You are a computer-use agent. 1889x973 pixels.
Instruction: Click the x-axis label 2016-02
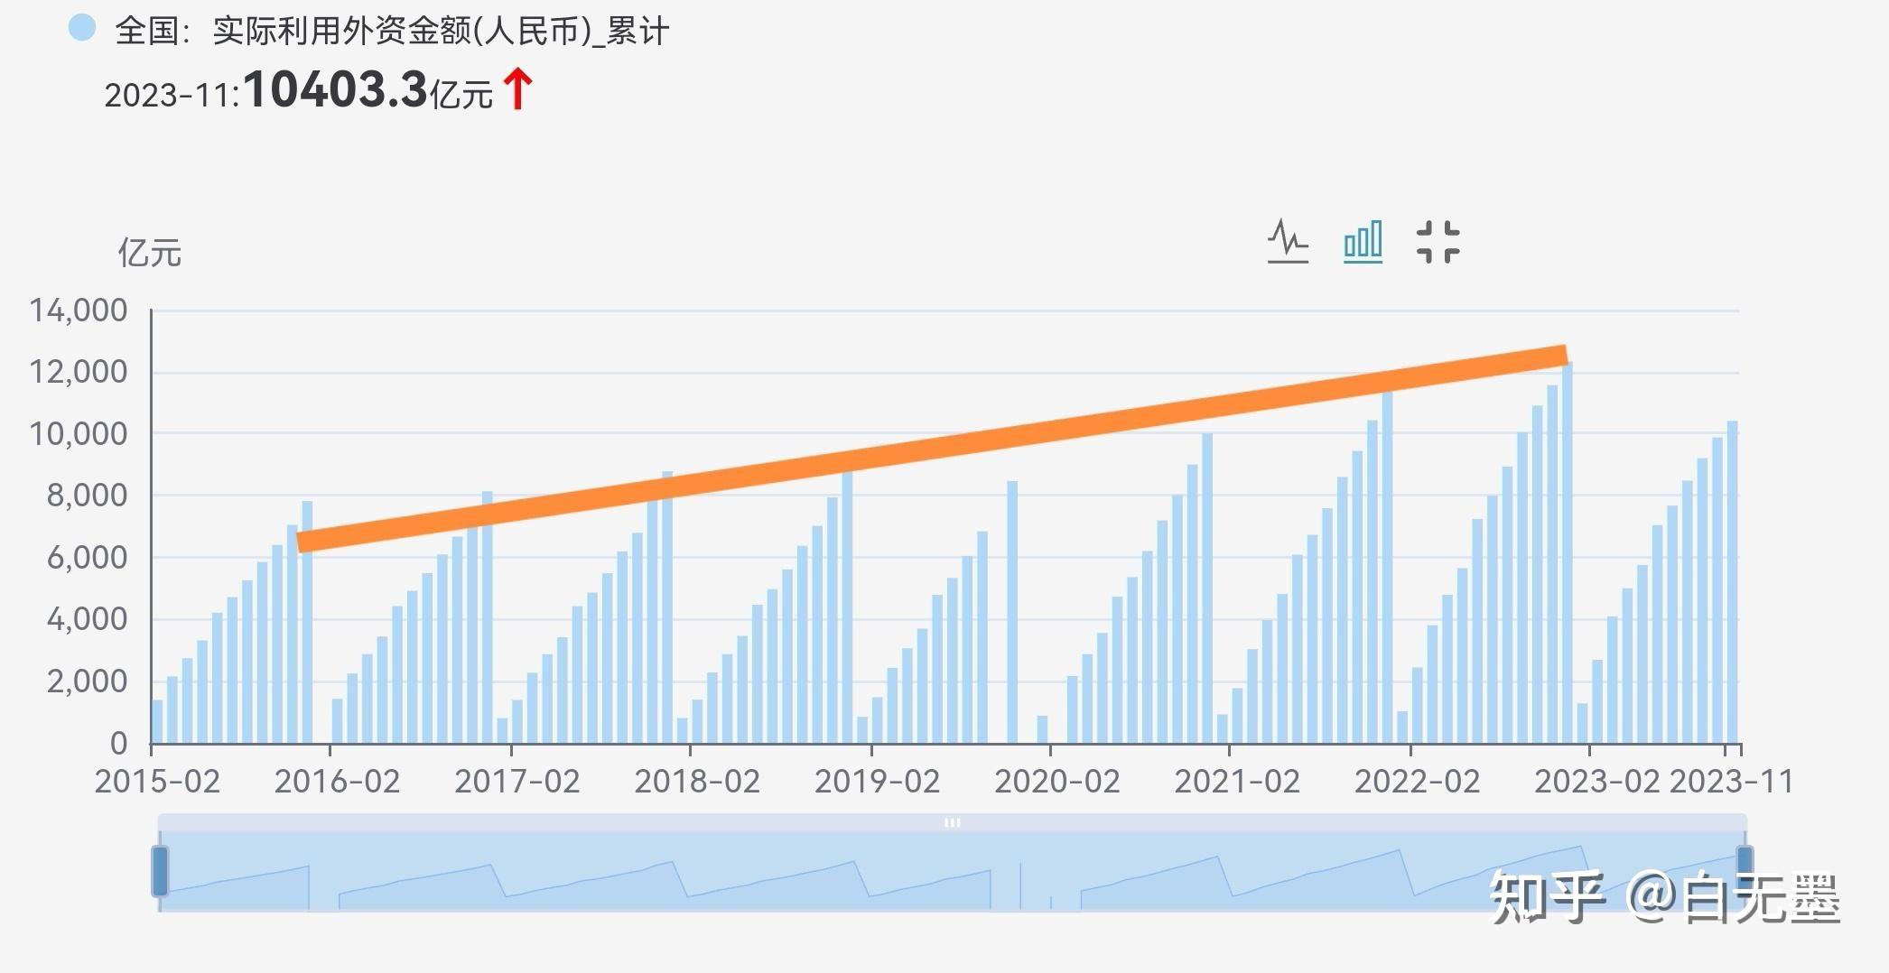(x=337, y=782)
